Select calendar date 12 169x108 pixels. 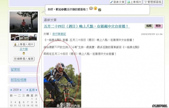click(19, 106)
